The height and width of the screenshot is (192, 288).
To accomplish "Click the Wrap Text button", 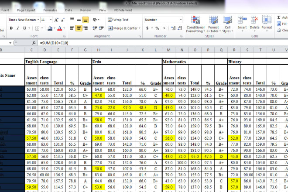I will coord(118,20).
